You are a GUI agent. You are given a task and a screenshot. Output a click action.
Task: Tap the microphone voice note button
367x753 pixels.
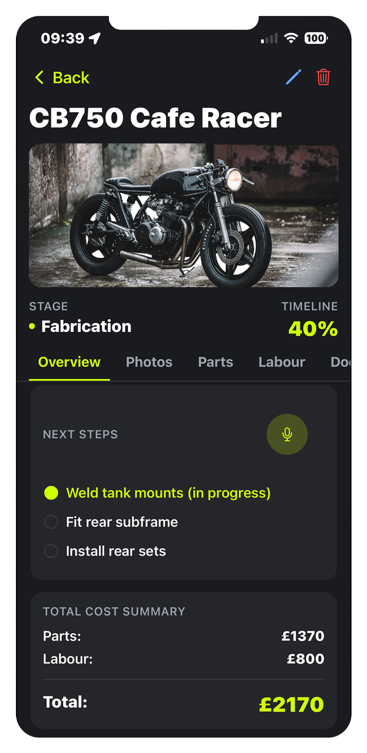point(287,434)
